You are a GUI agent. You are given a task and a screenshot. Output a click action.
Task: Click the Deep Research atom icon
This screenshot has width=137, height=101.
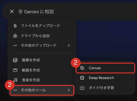pos(82,78)
